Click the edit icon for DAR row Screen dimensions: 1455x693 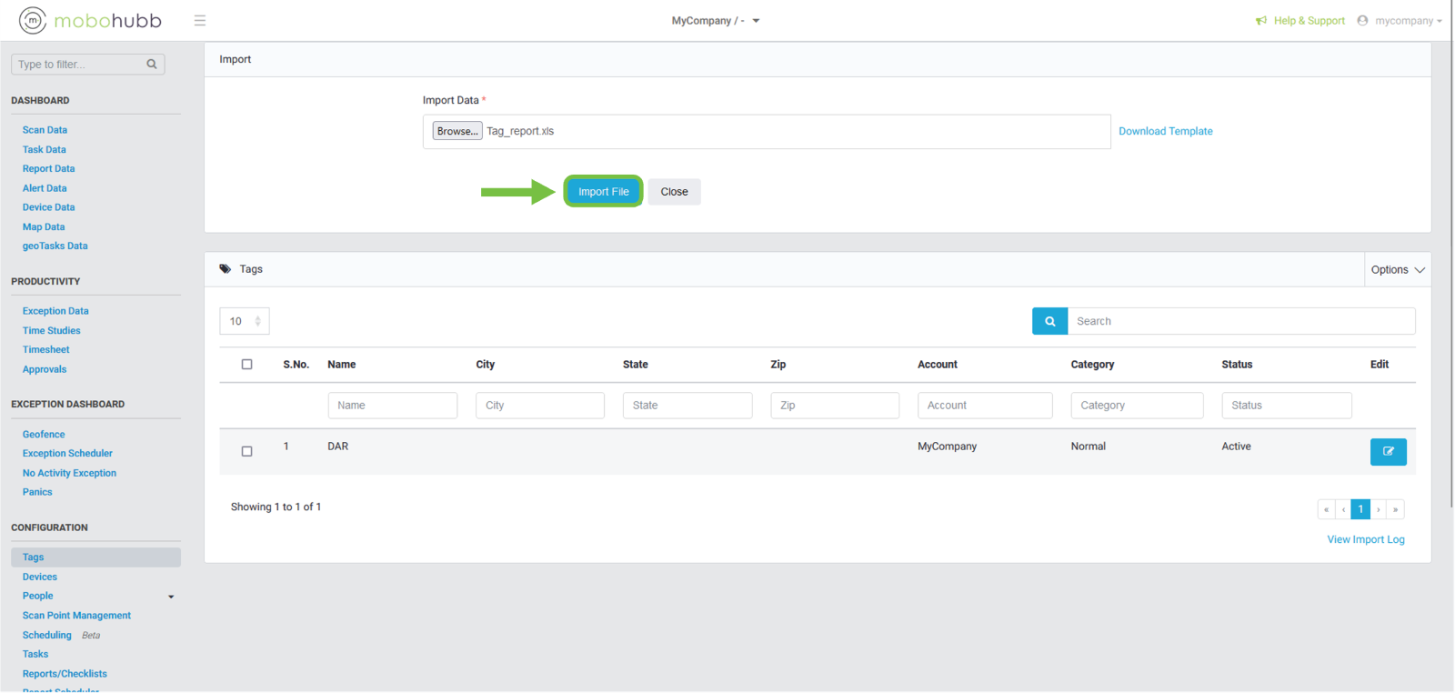(x=1388, y=452)
